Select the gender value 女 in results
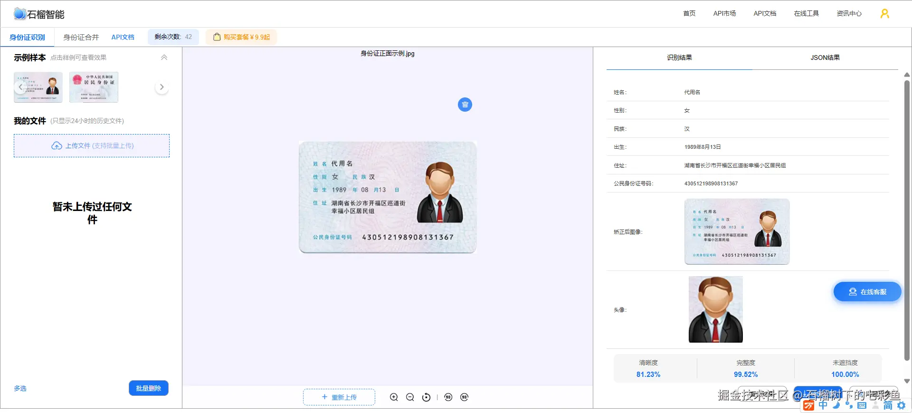Screen dimensions: 912x413 [x=687, y=110]
